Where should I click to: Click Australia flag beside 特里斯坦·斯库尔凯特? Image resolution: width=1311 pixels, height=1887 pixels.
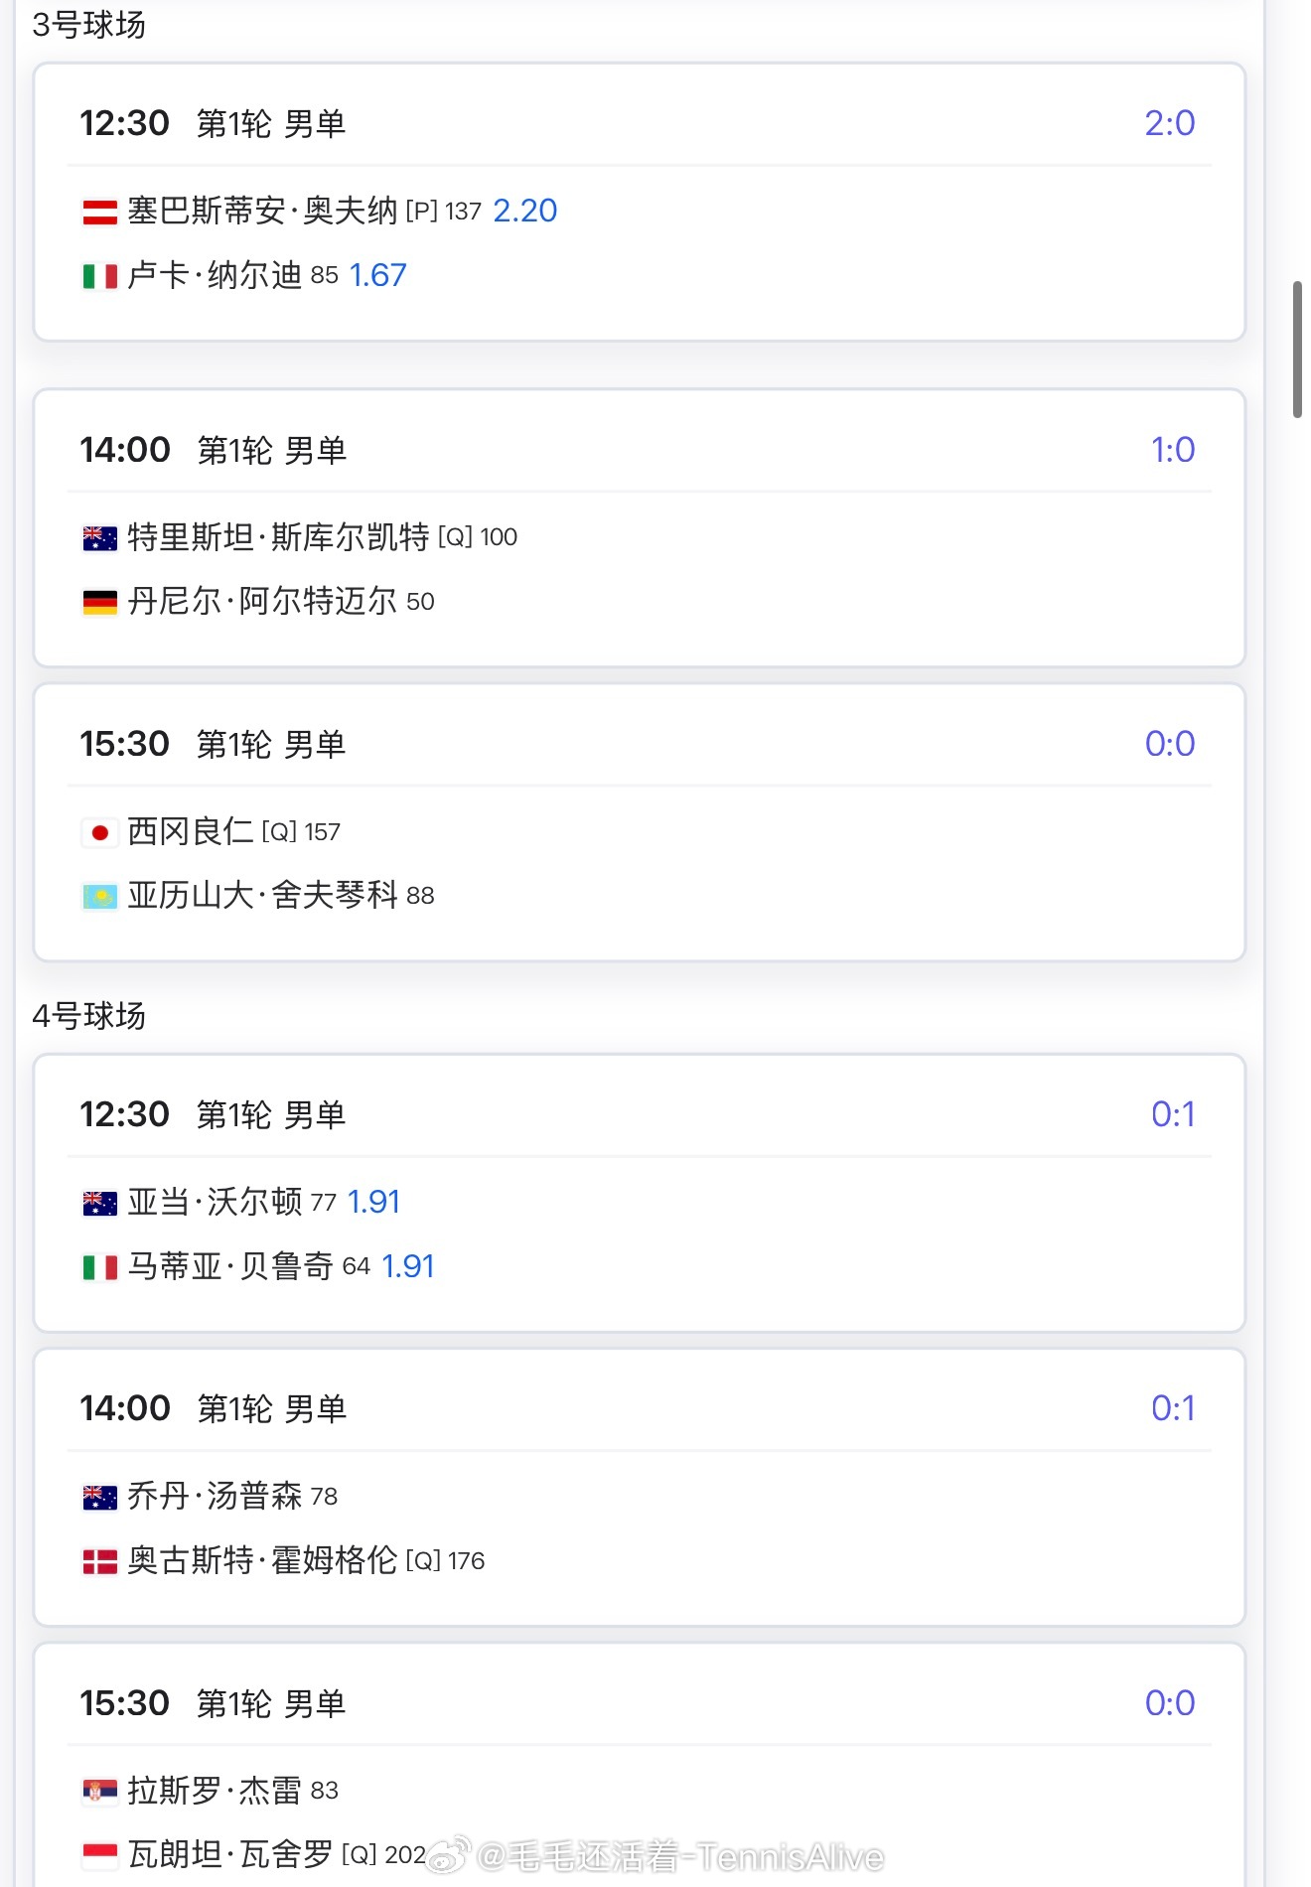(99, 537)
